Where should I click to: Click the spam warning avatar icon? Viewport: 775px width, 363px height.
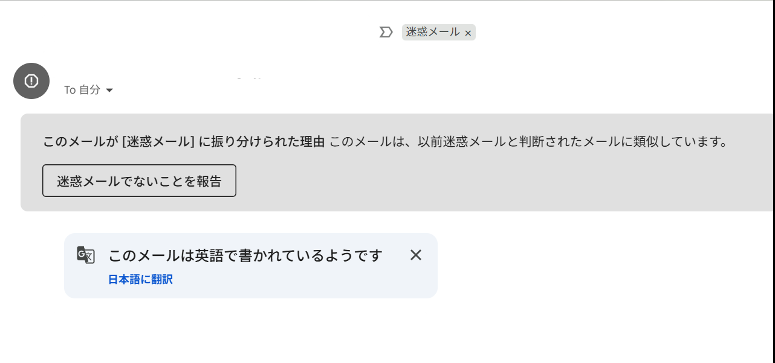tap(31, 81)
